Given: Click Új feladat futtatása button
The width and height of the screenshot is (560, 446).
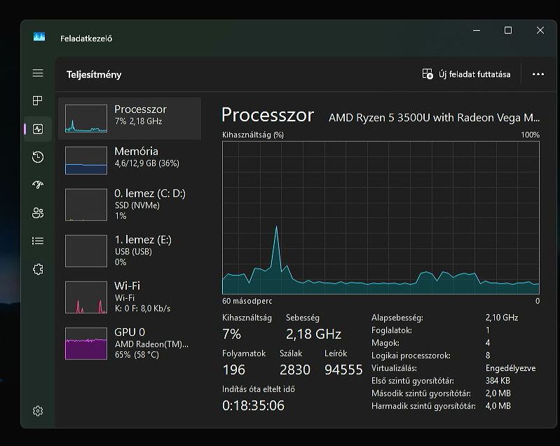Looking at the screenshot, I should pyautogui.click(x=466, y=74).
